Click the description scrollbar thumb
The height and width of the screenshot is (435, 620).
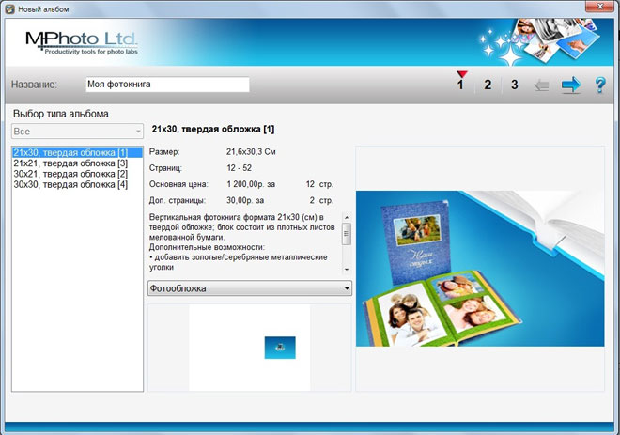click(347, 234)
